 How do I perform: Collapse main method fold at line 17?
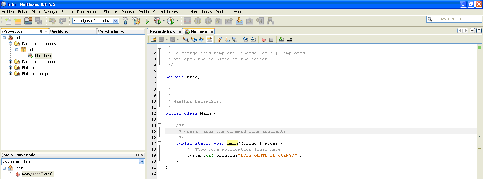pyautogui.click(x=160, y=143)
